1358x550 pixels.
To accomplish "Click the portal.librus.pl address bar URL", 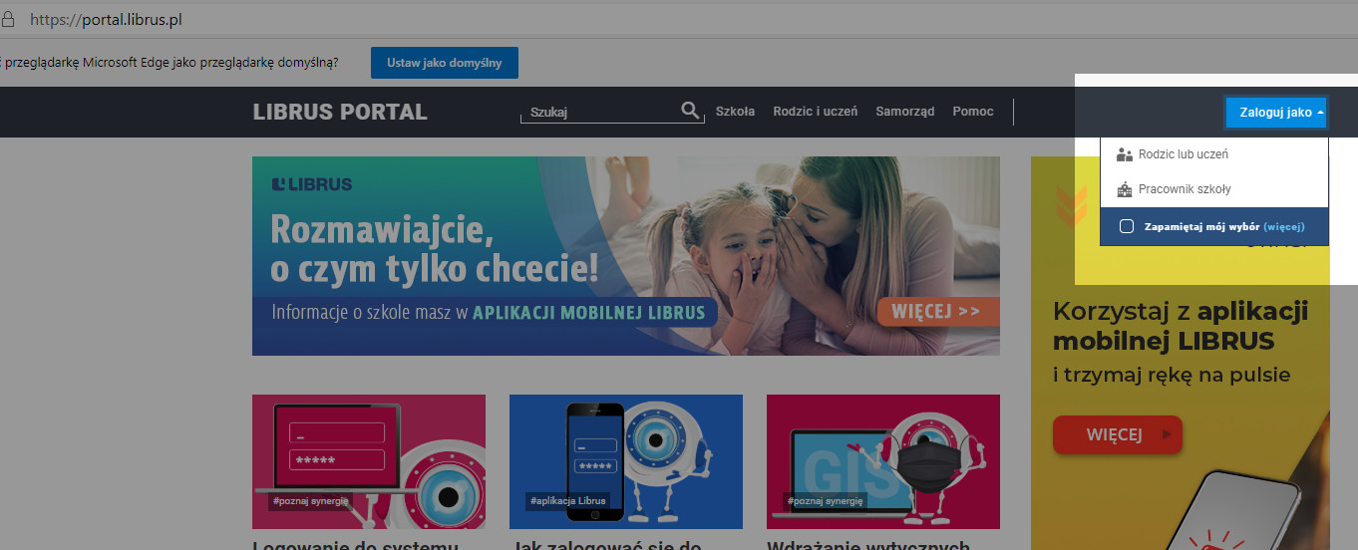I will point(107,19).
